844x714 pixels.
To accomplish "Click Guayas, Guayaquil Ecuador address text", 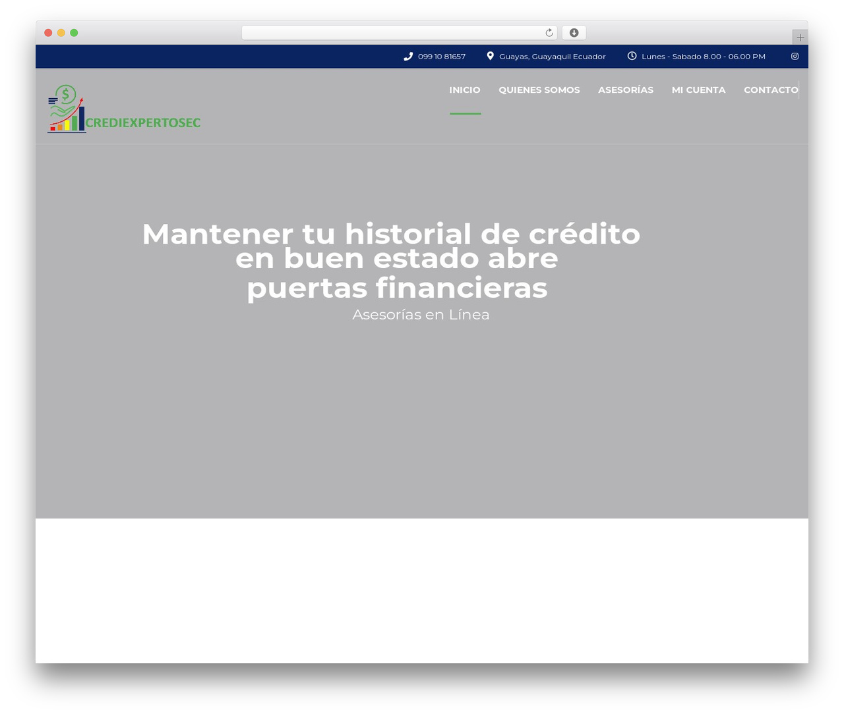I will tap(553, 57).
